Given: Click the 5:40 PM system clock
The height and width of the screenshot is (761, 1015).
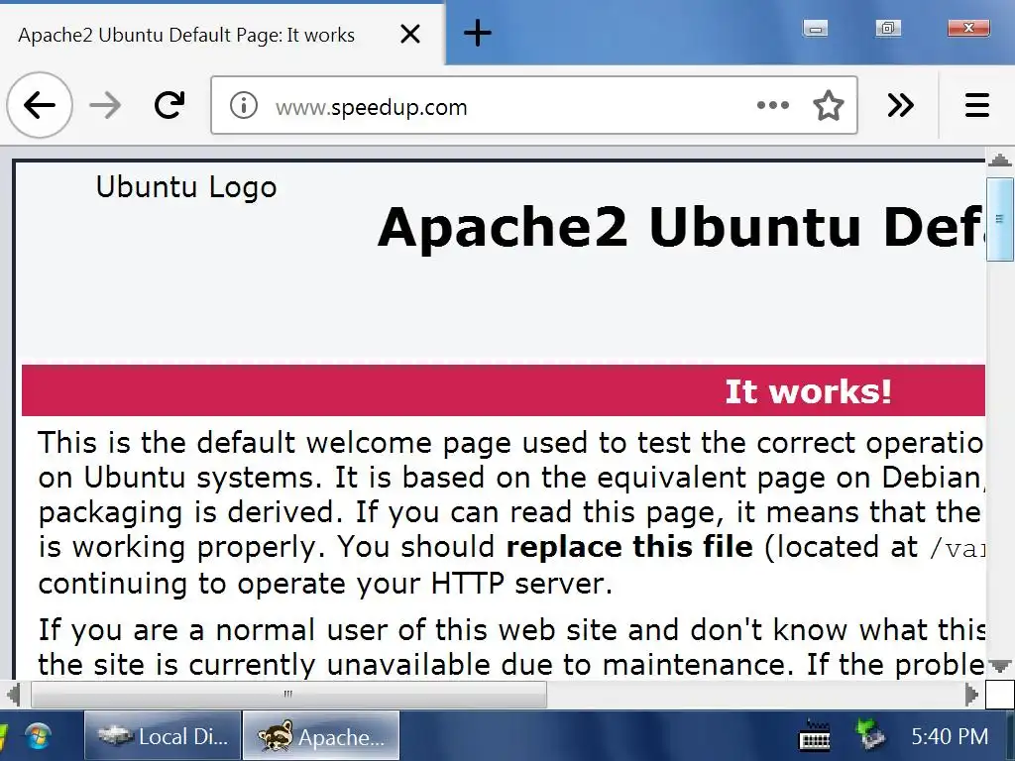Looking at the screenshot, I should point(950,736).
